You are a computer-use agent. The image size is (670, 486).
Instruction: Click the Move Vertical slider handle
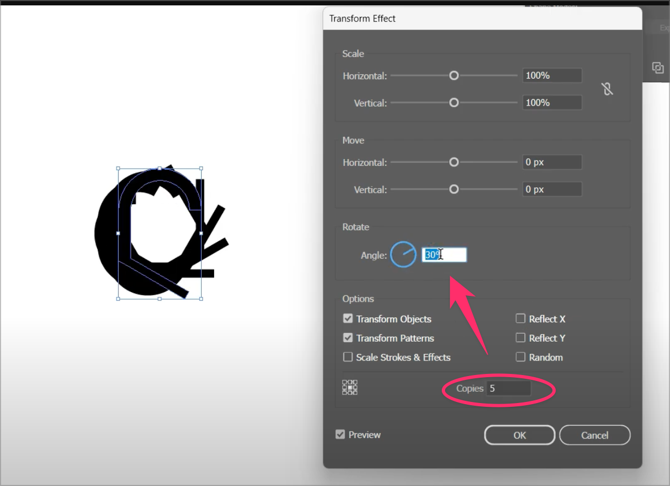[454, 189]
